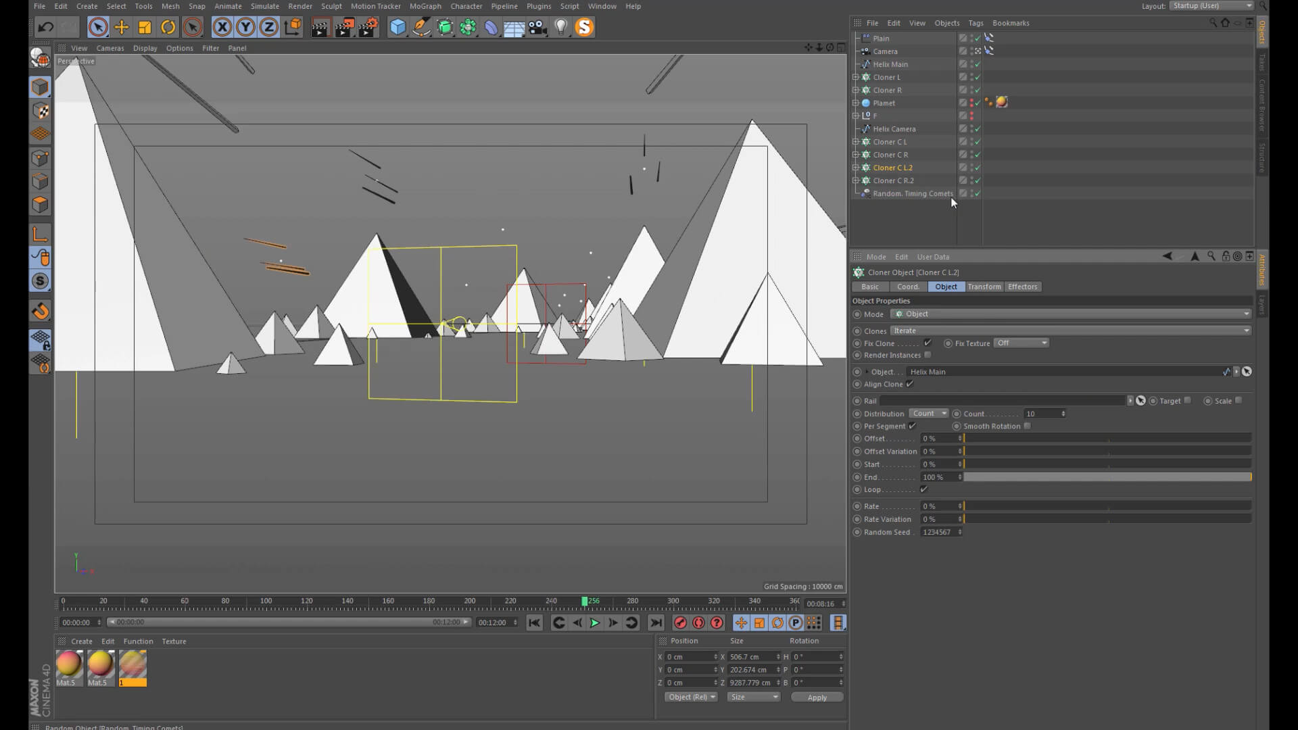The height and width of the screenshot is (730, 1298).
Task: Open the Distribution Count dropdown
Action: [928, 414]
